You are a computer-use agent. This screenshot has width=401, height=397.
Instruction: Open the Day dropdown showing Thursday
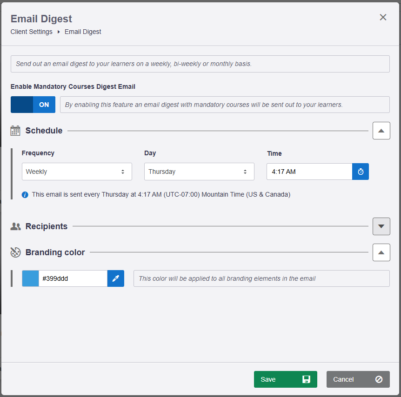[199, 172]
